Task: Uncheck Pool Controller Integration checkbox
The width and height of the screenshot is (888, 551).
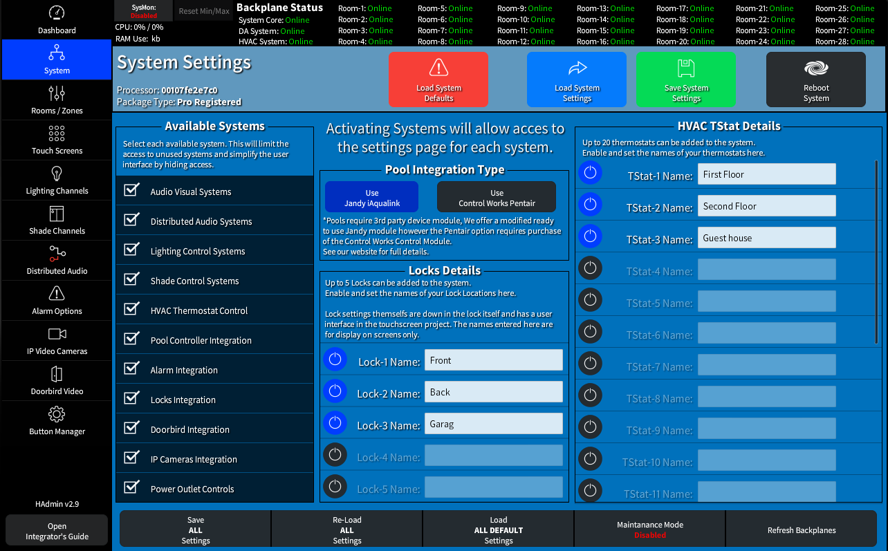Action: point(131,339)
